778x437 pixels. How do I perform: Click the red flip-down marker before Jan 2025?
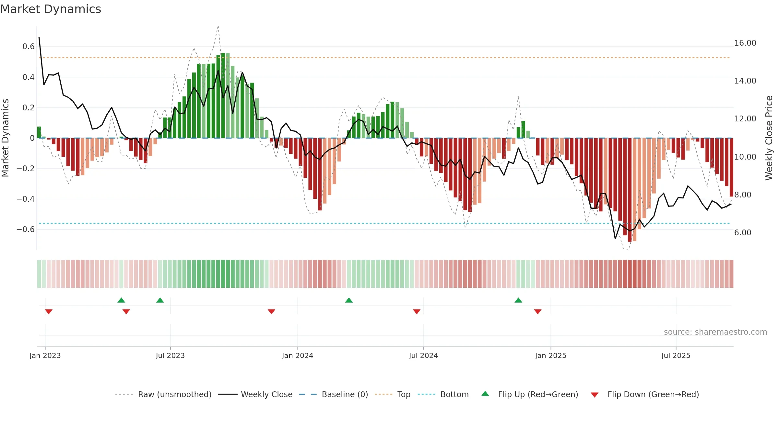pyautogui.click(x=538, y=312)
